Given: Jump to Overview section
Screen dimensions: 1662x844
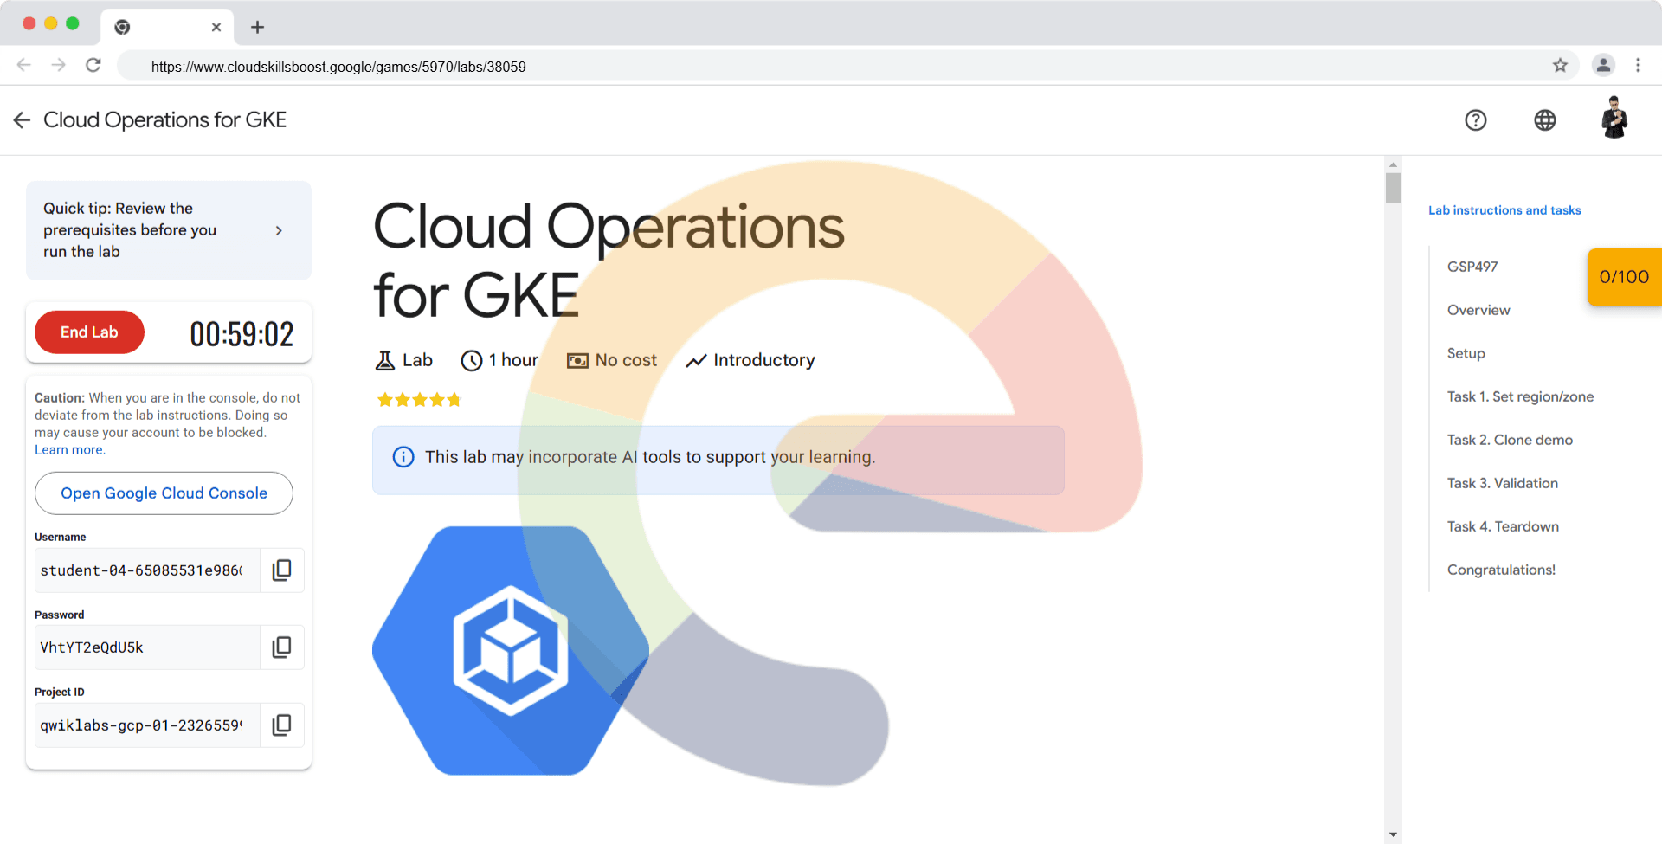Looking at the screenshot, I should click(x=1478, y=310).
